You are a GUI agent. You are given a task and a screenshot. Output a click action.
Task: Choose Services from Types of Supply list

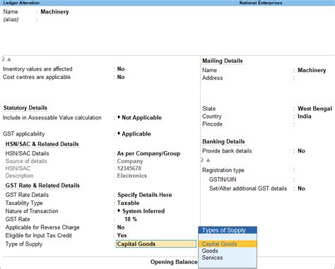tap(212, 258)
